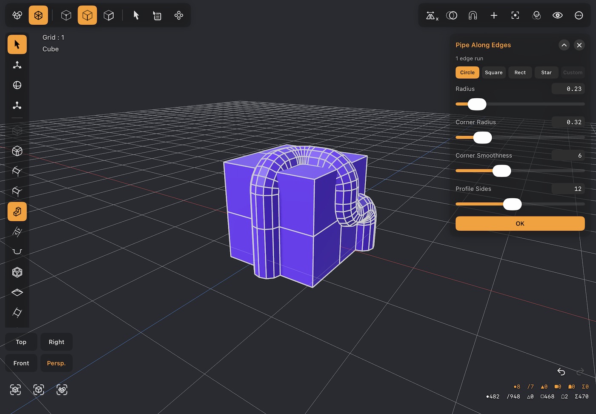Switch to the Top view
This screenshot has height=414, width=596.
tap(21, 342)
